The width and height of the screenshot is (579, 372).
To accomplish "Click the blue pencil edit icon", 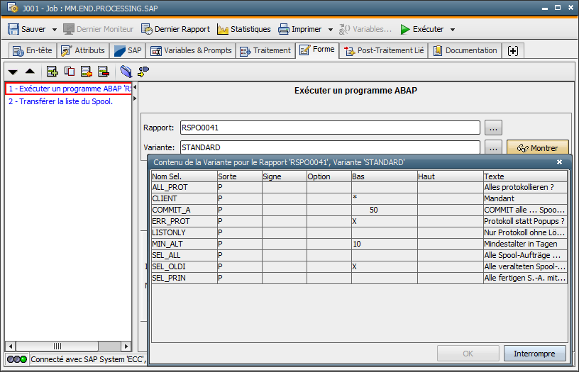I will (x=126, y=71).
